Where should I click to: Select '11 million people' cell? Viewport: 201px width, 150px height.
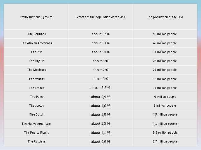coord(165,88)
